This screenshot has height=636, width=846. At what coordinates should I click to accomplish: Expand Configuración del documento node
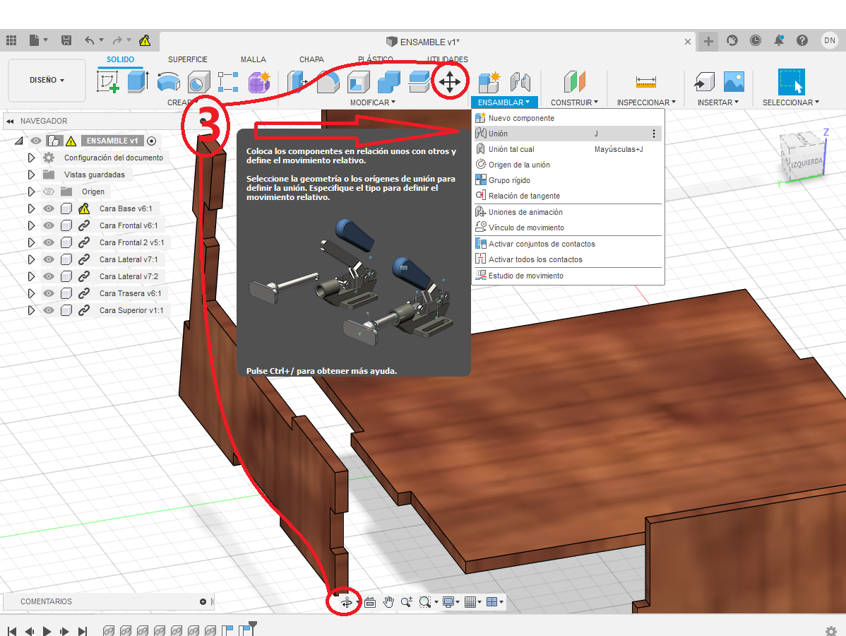tap(31, 158)
